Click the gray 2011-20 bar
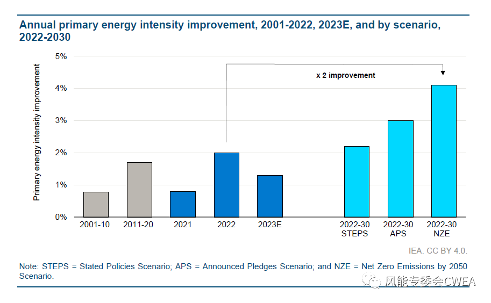The width and height of the screenshot is (491, 303). click(x=139, y=190)
